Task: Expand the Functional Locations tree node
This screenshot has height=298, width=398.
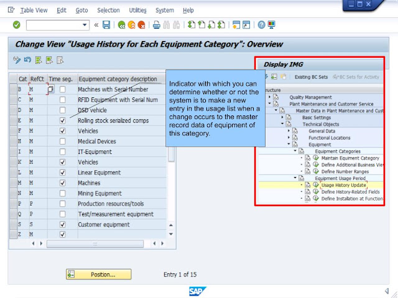Action: [x=289, y=137]
